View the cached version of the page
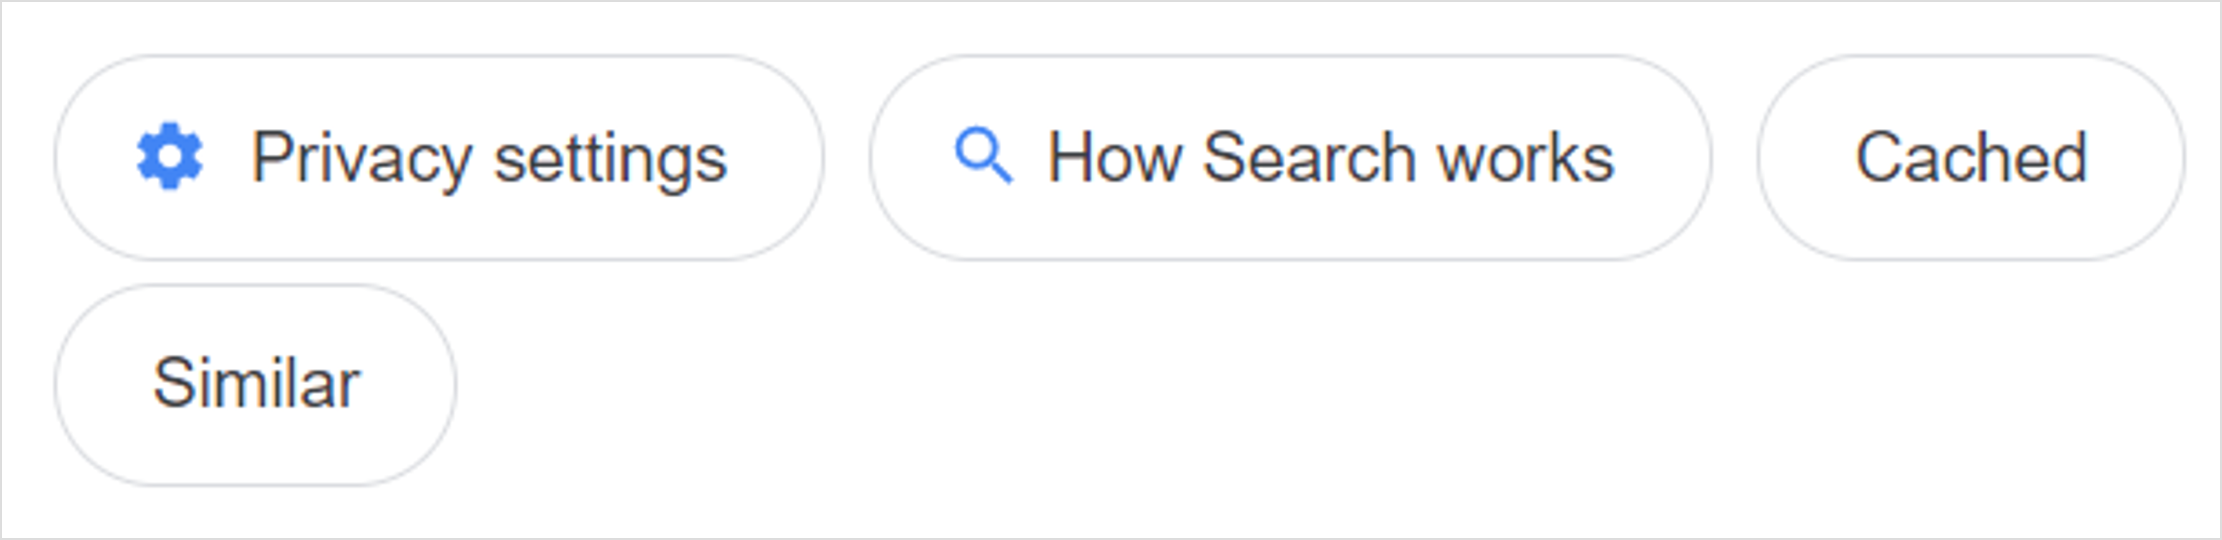Image resolution: width=2222 pixels, height=540 pixels. [x=1970, y=158]
